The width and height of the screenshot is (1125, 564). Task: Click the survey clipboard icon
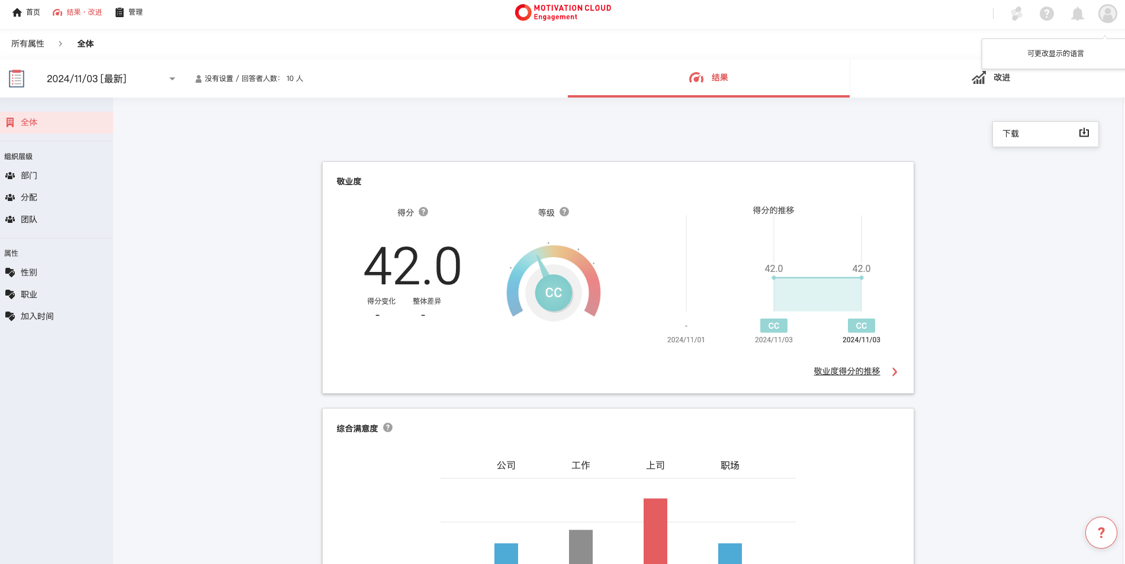(x=17, y=79)
